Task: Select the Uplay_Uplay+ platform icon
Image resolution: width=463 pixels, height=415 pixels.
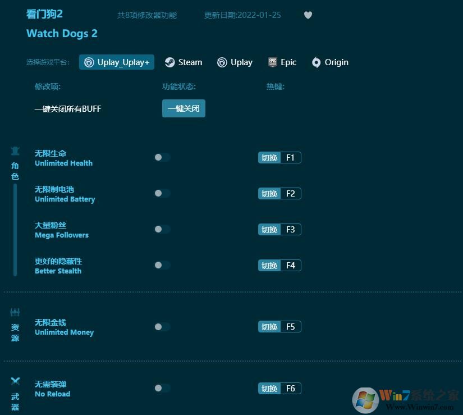Action: tap(90, 62)
